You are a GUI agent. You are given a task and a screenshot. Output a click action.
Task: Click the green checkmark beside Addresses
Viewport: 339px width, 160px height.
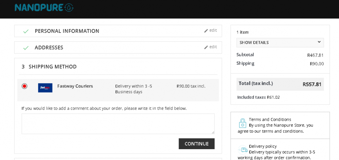point(26,48)
